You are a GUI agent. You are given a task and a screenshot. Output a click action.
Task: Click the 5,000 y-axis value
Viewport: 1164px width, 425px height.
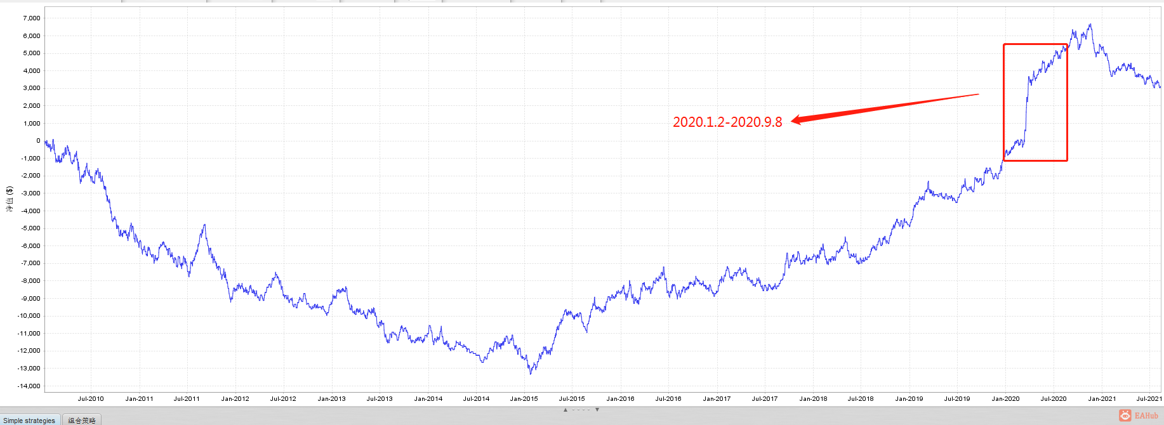point(32,53)
